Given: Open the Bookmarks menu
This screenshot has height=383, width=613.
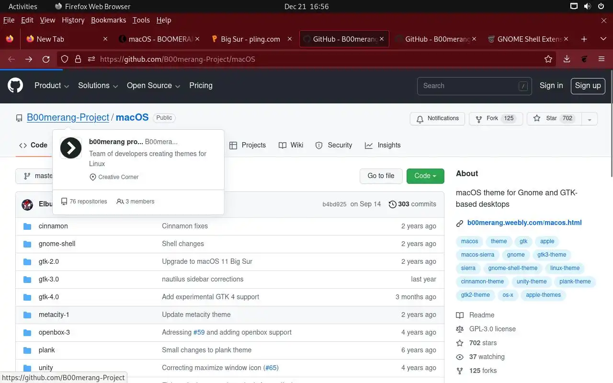Looking at the screenshot, I should tap(108, 20).
